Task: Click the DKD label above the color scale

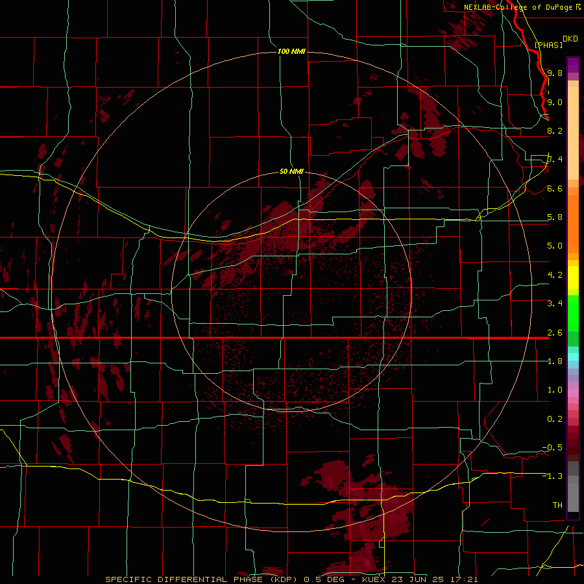Action: click(x=570, y=39)
